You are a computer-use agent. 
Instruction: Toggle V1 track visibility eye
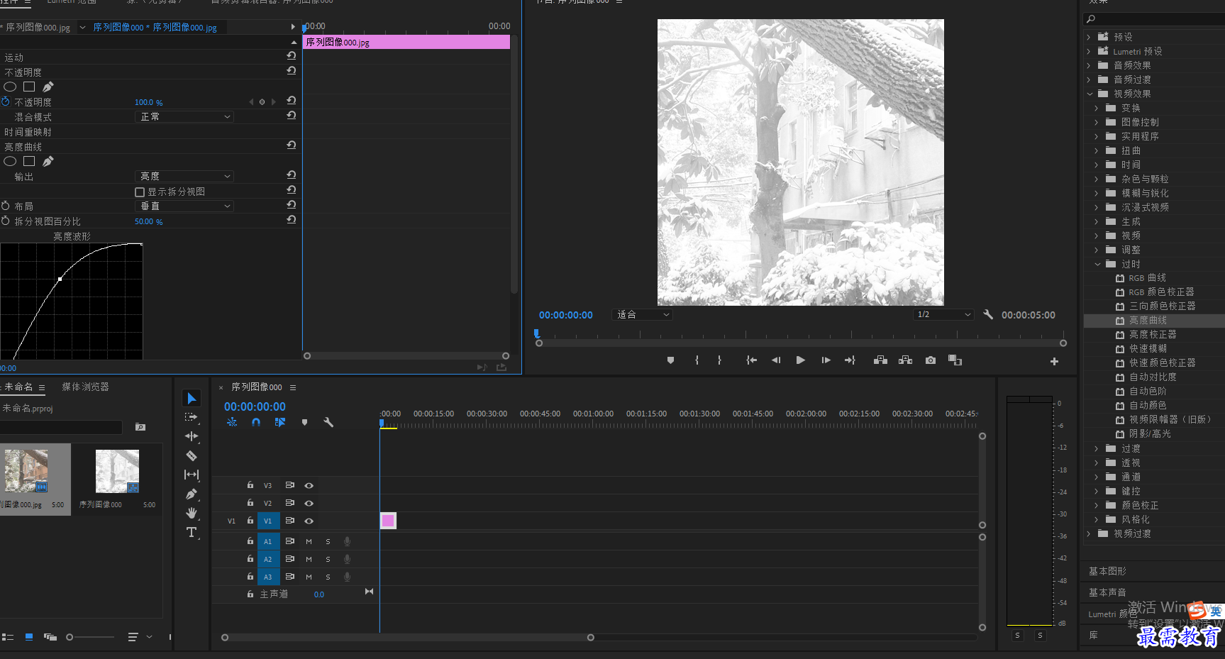[309, 521]
